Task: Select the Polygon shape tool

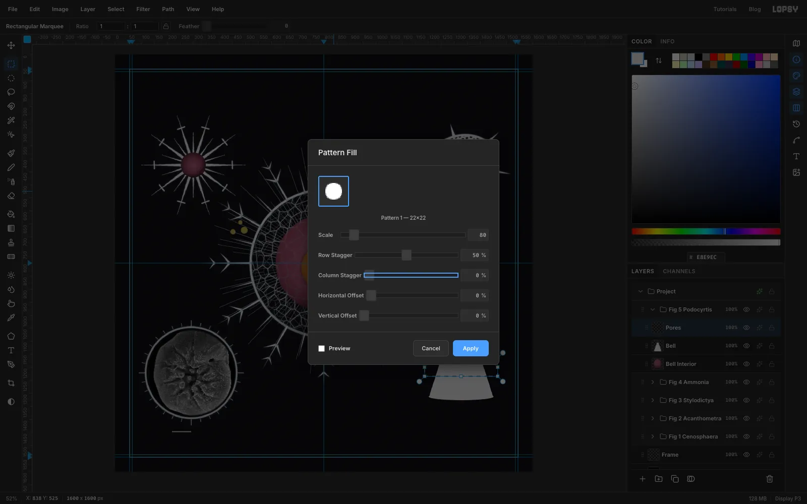Action: (x=11, y=336)
